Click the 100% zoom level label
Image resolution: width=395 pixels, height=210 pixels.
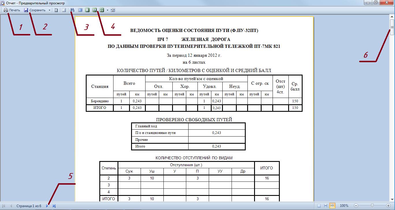pyautogui.click(x=344, y=206)
